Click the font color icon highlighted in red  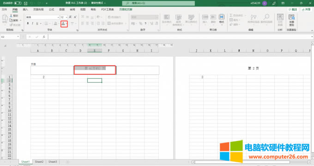63,24
